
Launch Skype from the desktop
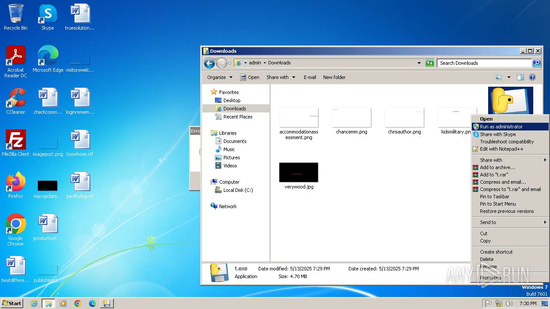coord(47,17)
